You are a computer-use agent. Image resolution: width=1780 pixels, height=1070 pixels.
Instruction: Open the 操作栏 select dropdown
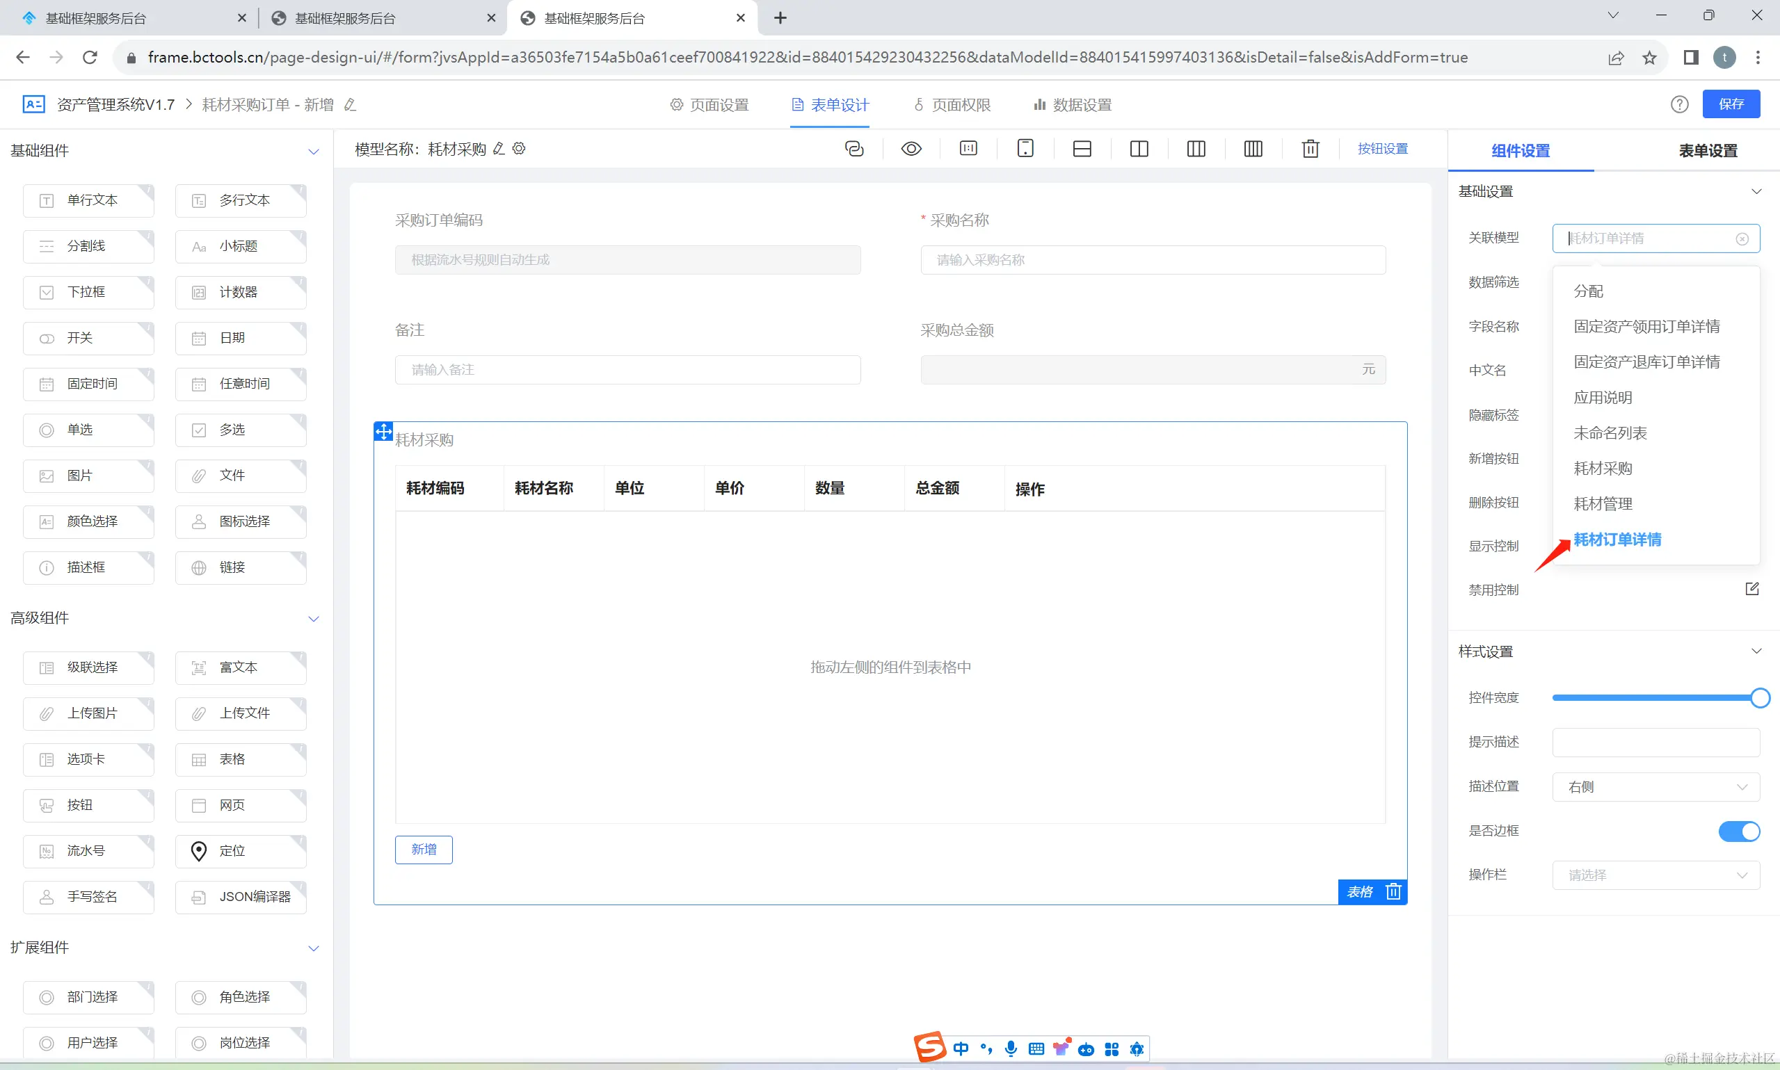click(1655, 875)
